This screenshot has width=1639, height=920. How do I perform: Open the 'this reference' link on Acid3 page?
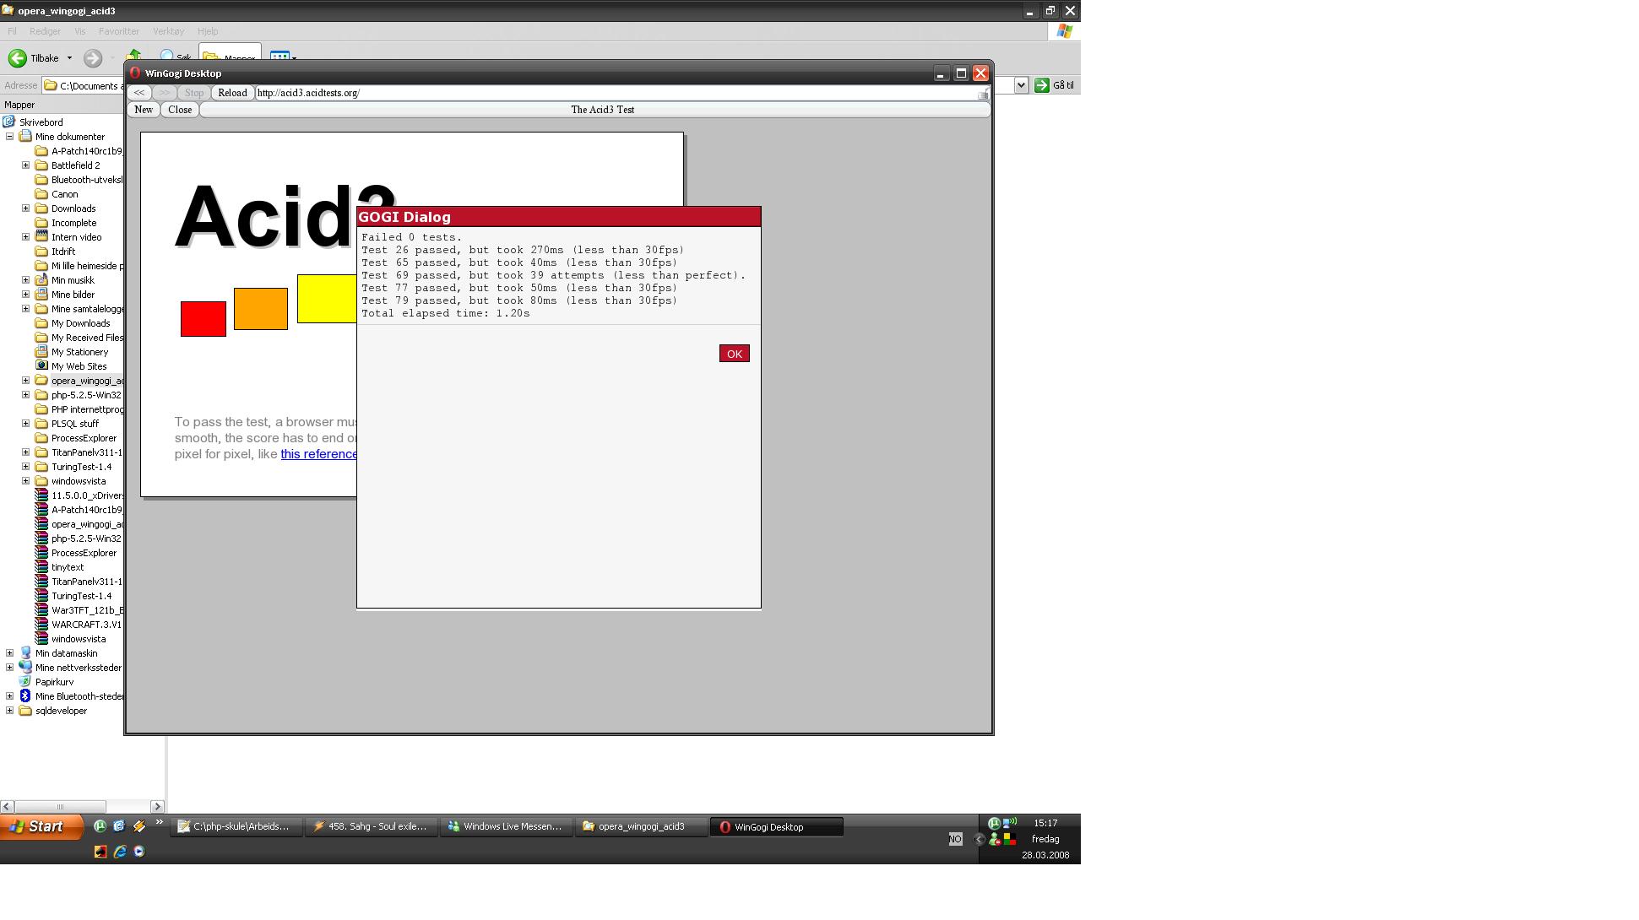(319, 454)
